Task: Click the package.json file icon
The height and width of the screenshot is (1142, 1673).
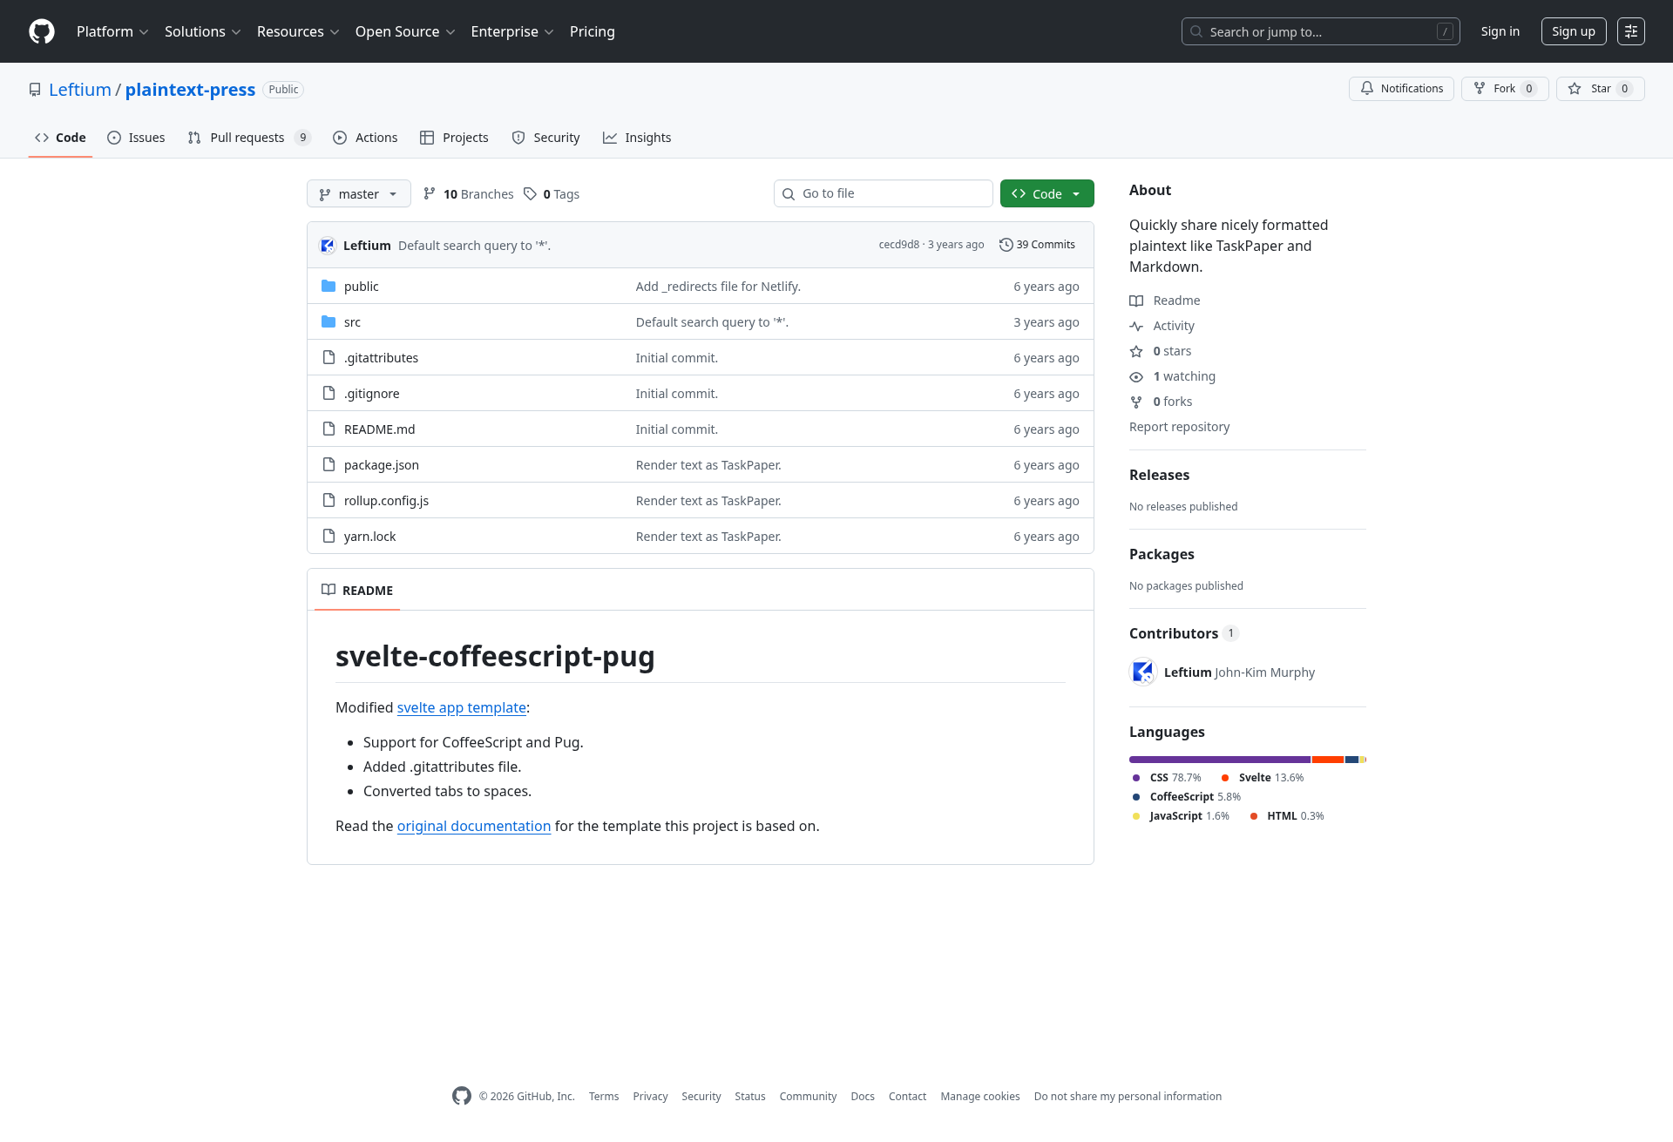Action: (329, 464)
